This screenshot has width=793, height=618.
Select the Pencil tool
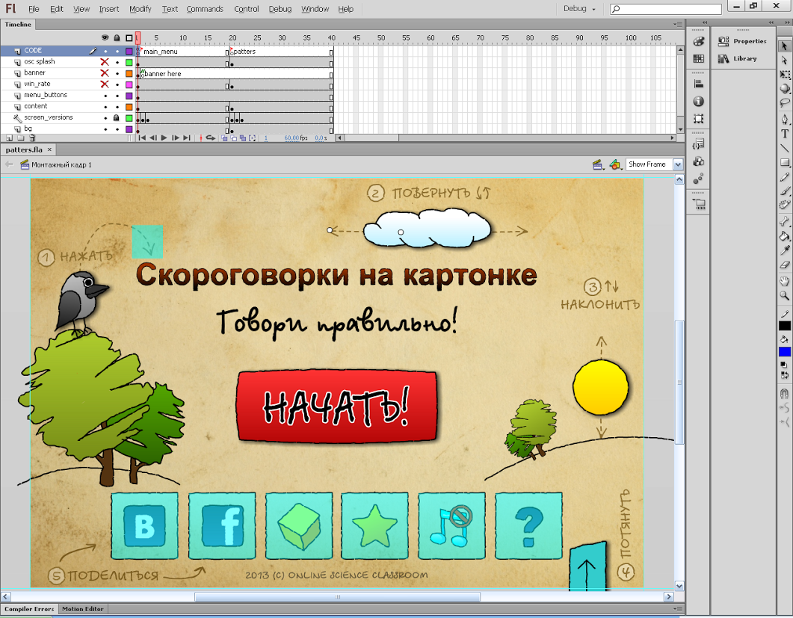784,177
